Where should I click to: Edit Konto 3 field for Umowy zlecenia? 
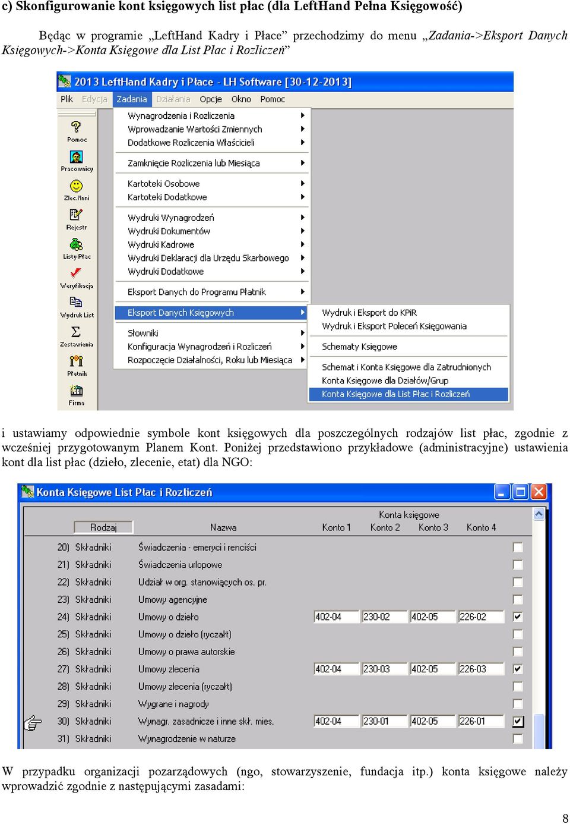[433, 669]
